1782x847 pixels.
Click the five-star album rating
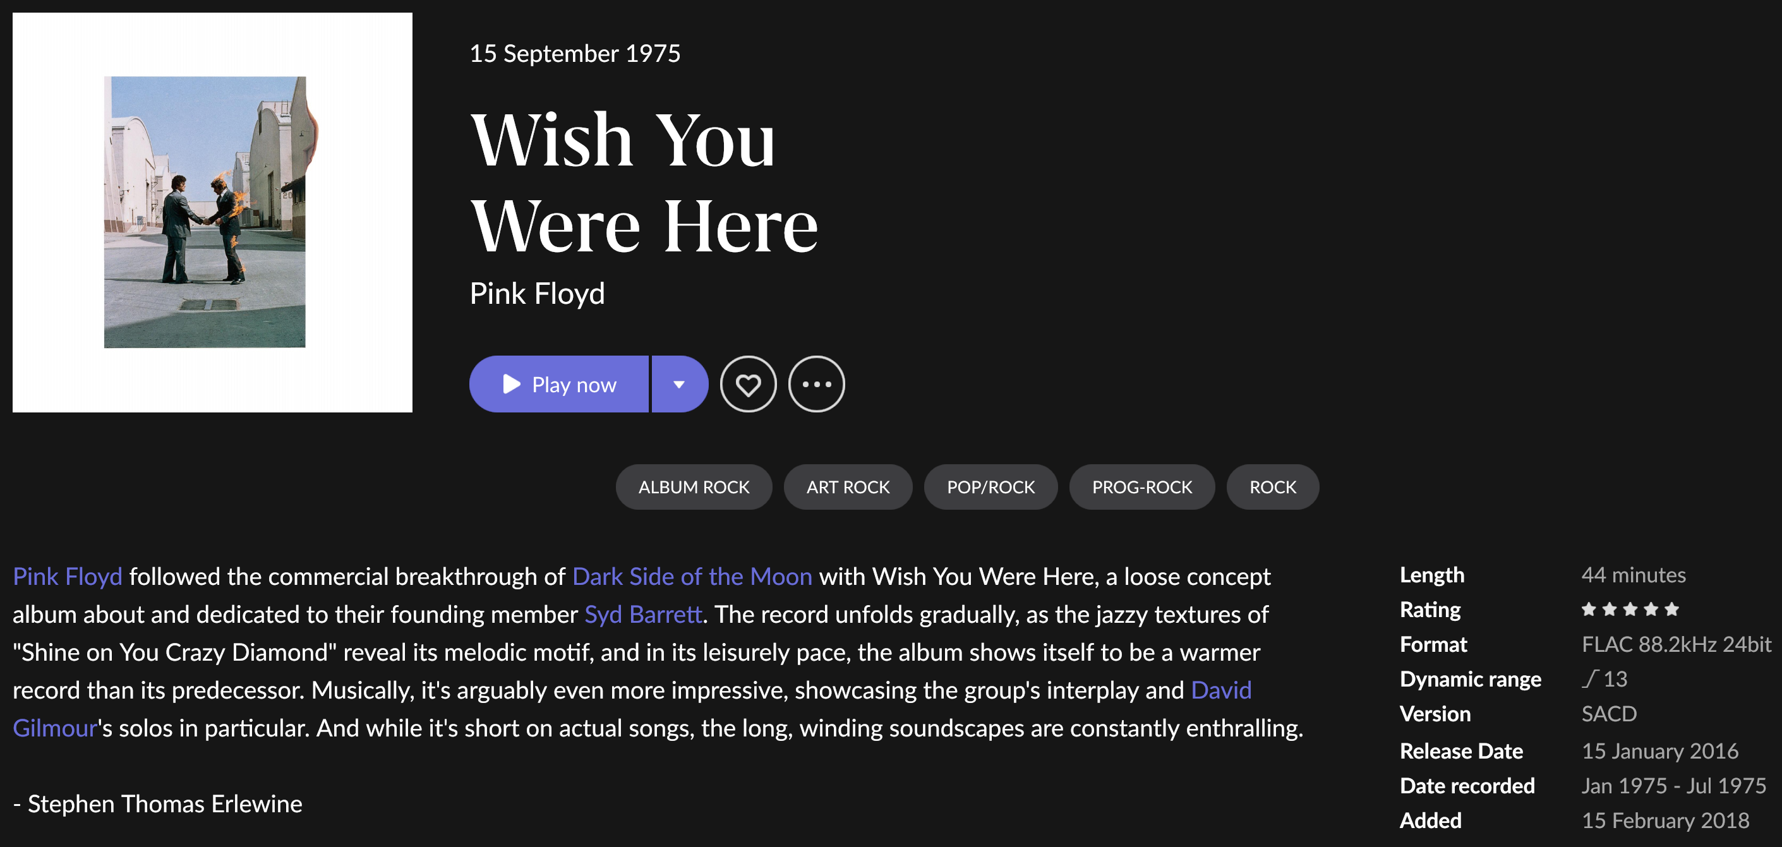(x=1630, y=610)
